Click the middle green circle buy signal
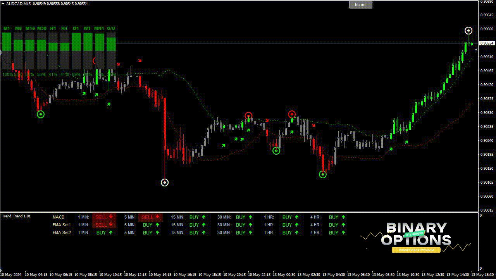This screenshot has width=496, height=279. pos(276,151)
